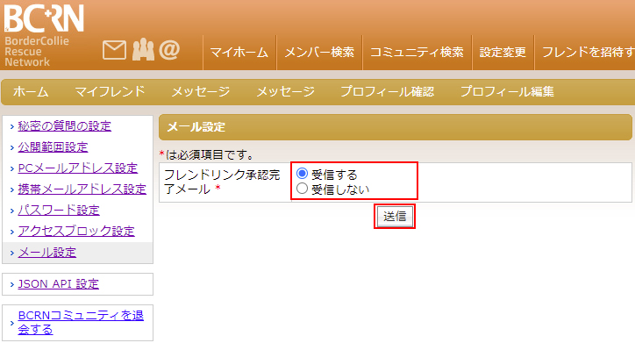Open the メッセージ item next to プロフィール確認
The height and width of the screenshot is (343, 635).
286,91
